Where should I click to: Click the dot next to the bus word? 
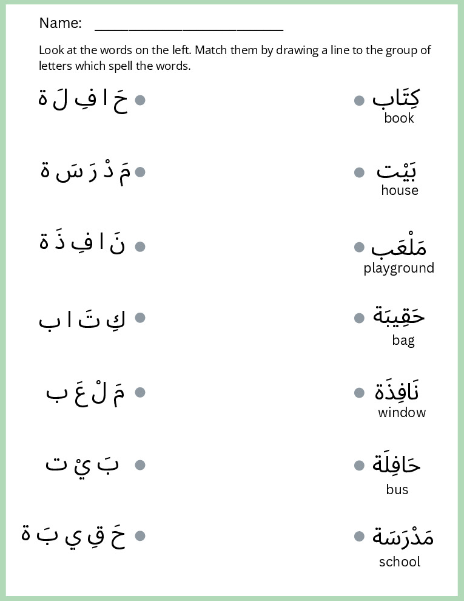coord(359,466)
